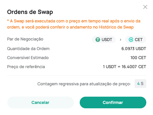Confirm the swap order
153x115 pixels.
pos(113,102)
